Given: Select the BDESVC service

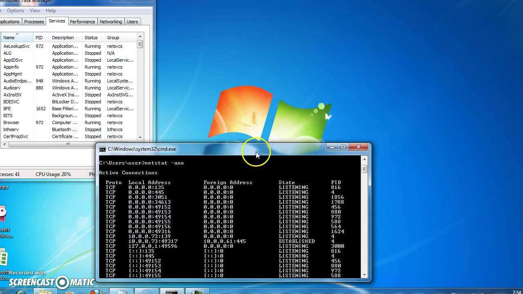Looking at the screenshot, I should 69,102.
